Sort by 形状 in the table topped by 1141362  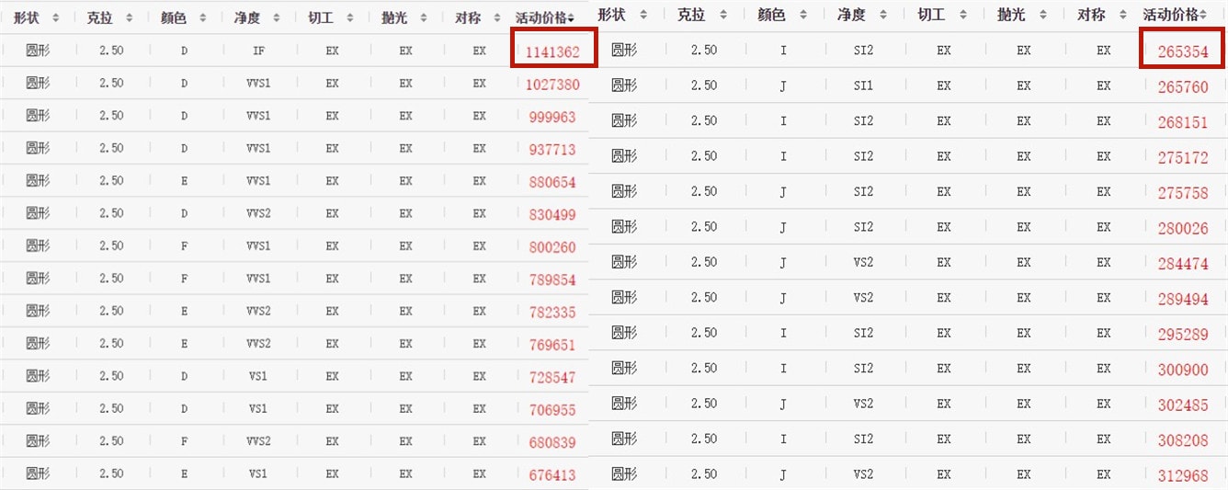click(55, 18)
